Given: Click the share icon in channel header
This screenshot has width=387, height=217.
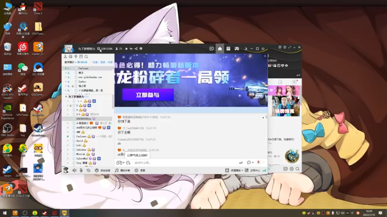Looking at the screenshot, I should [x=136, y=49].
